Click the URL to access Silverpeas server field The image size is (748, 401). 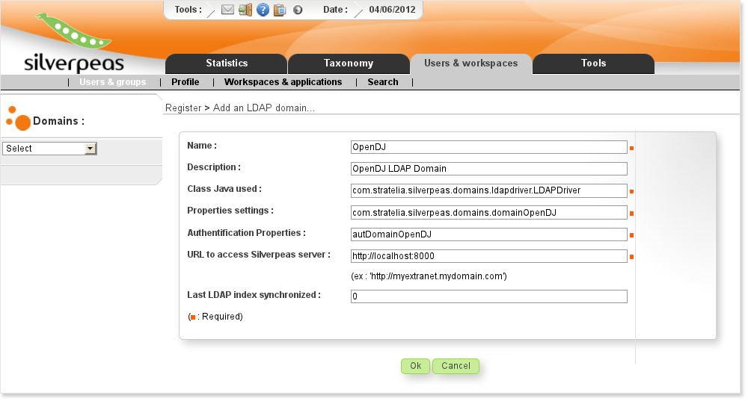(488, 256)
